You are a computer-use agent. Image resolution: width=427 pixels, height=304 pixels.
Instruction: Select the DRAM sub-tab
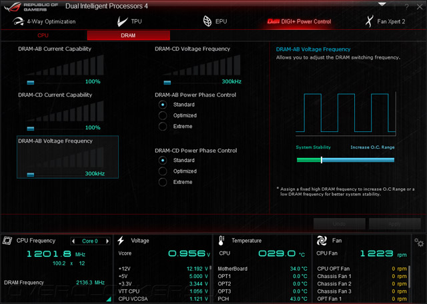tap(128, 35)
